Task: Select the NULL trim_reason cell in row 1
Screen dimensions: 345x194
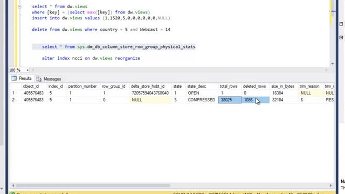Action: 310,93
